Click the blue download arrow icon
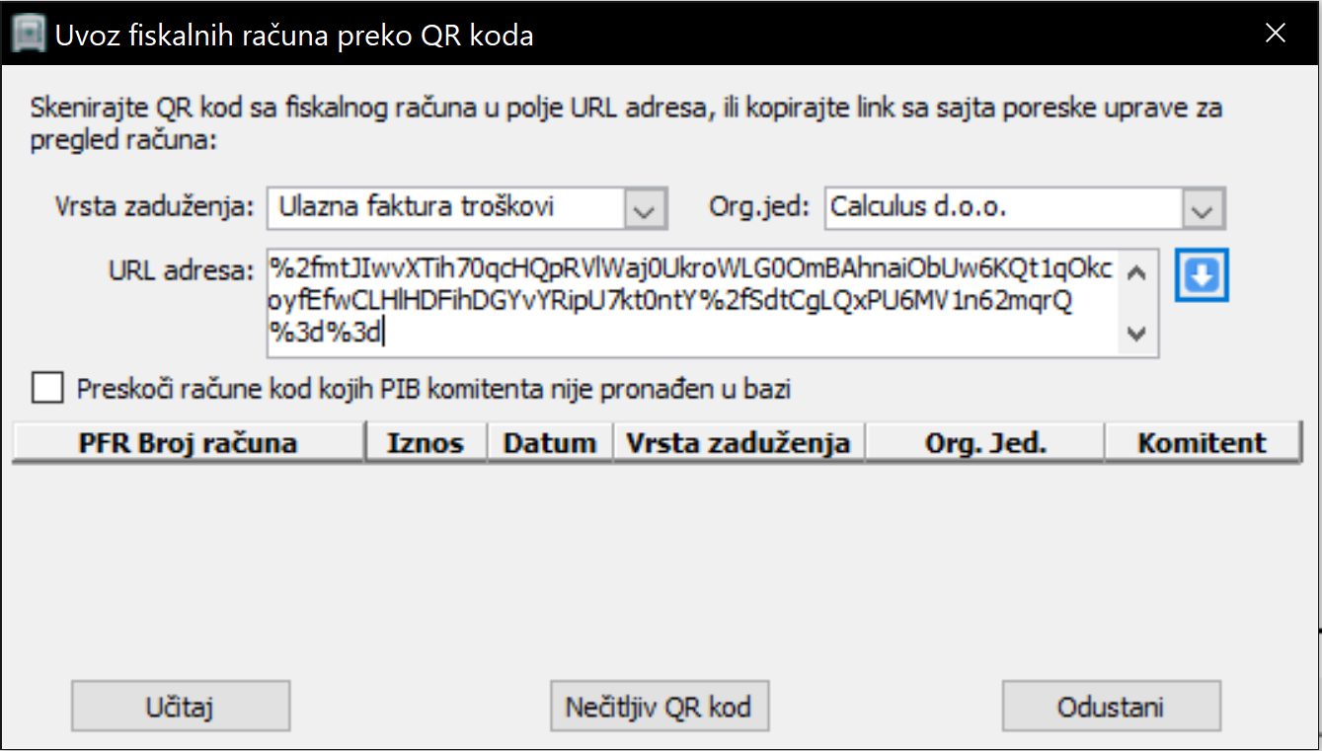Viewport: 1322px width, 751px height. click(x=1201, y=277)
